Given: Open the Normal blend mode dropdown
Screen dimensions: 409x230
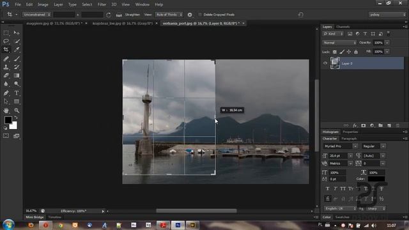Looking at the screenshot, I should (x=339, y=43).
